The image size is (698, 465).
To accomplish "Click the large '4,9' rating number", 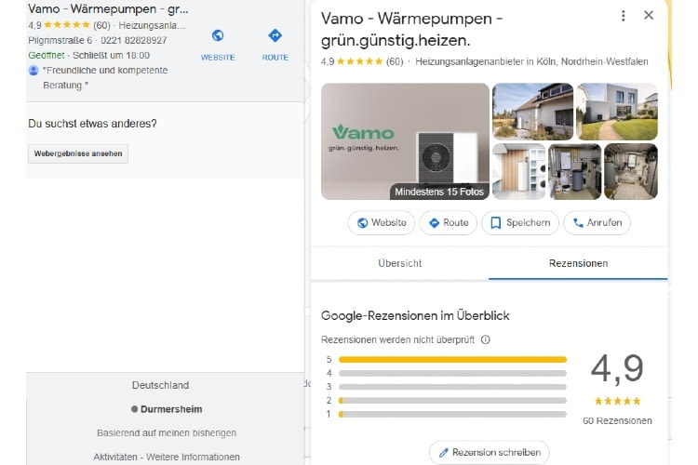I will tap(617, 369).
